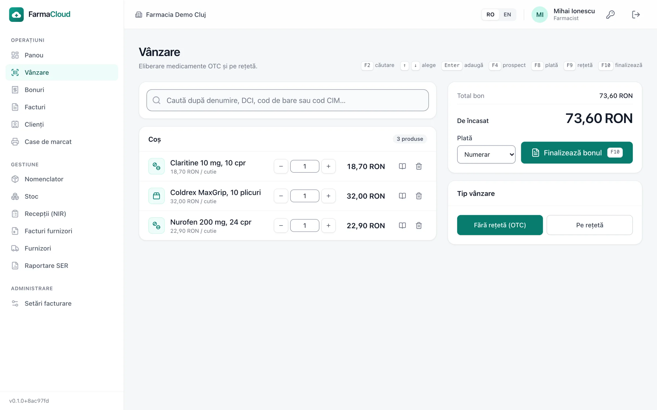Open Case de marcat section
The height and width of the screenshot is (410, 657).
click(x=62, y=142)
